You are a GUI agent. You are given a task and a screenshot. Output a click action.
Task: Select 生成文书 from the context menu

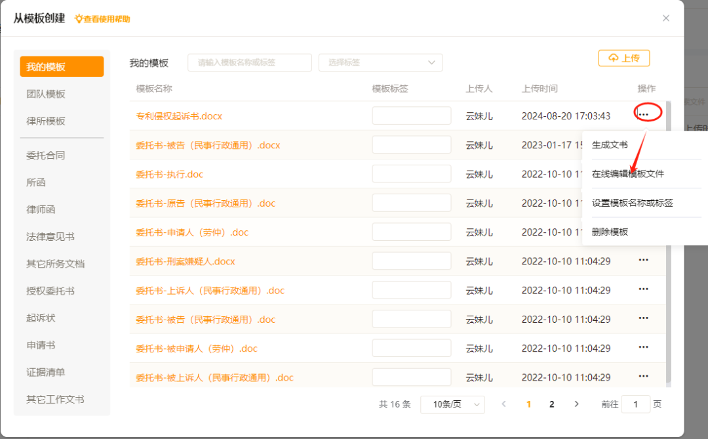click(x=610, y=145)
